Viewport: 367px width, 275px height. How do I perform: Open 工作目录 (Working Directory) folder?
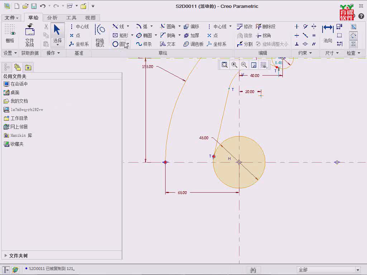pyautogui.click(x=16, y=118)
